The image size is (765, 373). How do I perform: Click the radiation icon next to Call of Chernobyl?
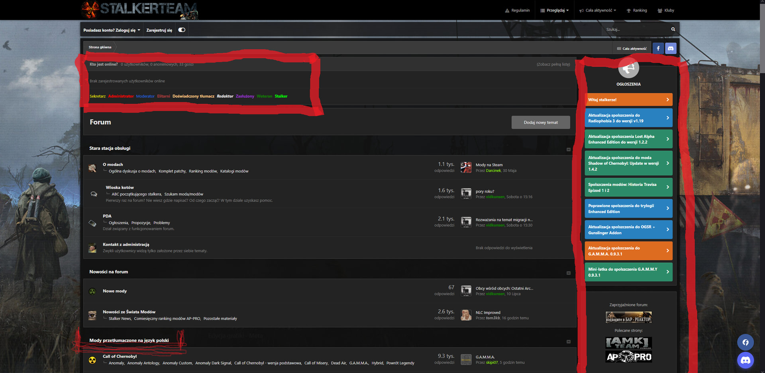(92, 360)
